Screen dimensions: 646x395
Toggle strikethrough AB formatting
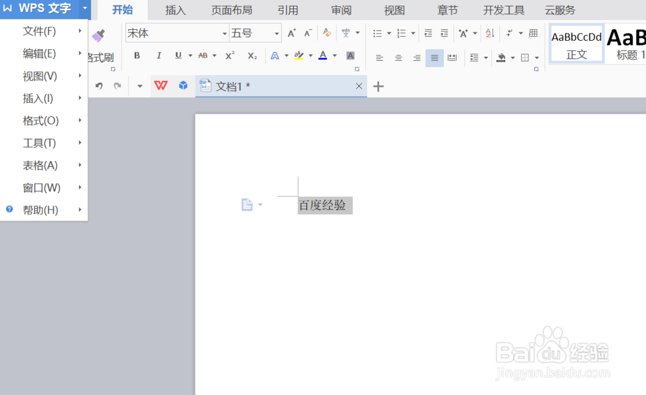click(203, 56)
